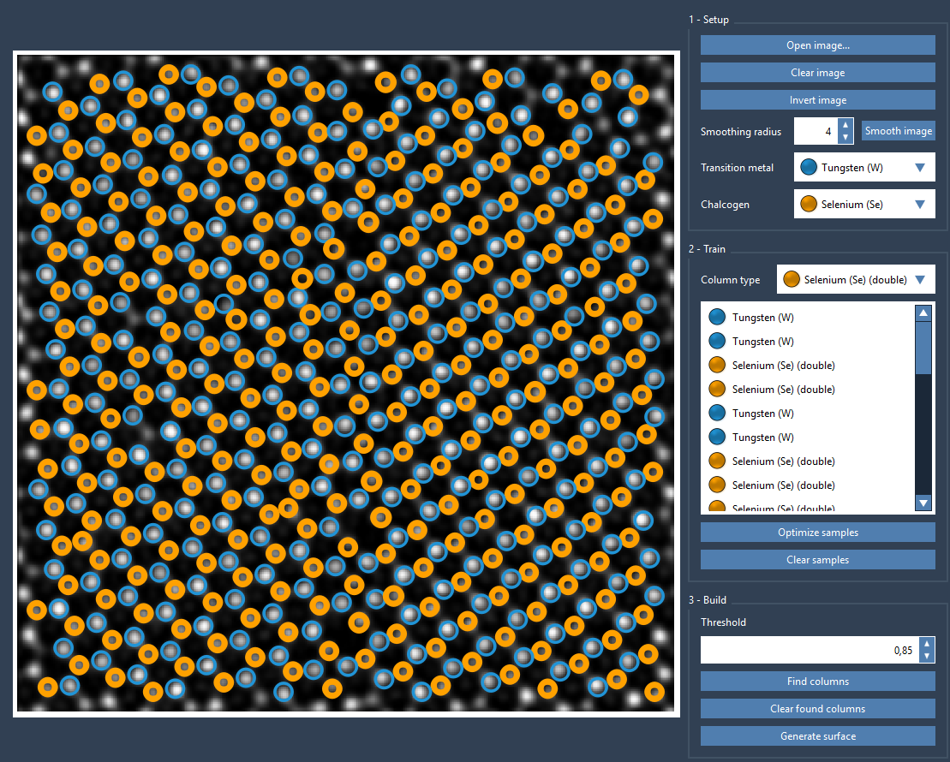Open the Chalcogen dropdown arrow
This screenshot has width=950, height=762.
point(920,205)
